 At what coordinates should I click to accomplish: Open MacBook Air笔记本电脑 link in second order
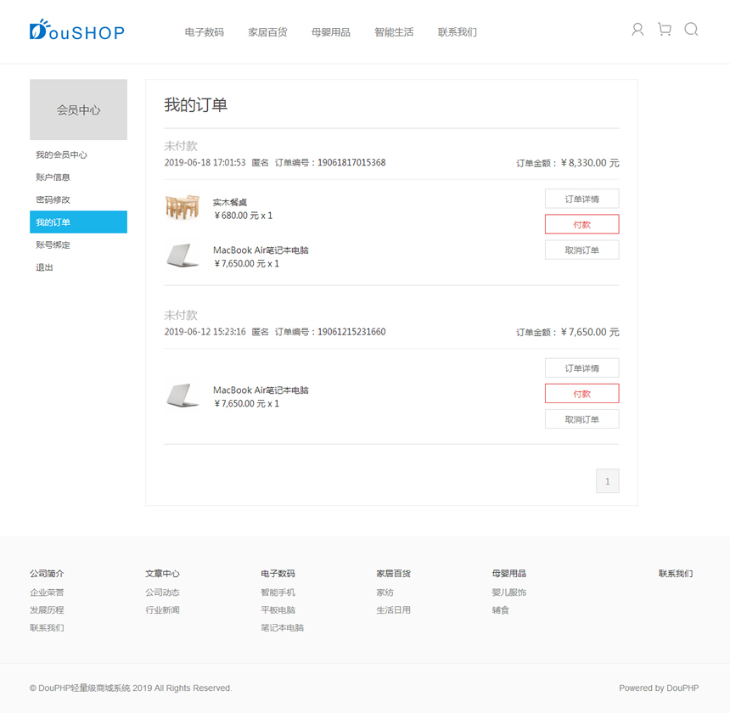click(261, 390)
